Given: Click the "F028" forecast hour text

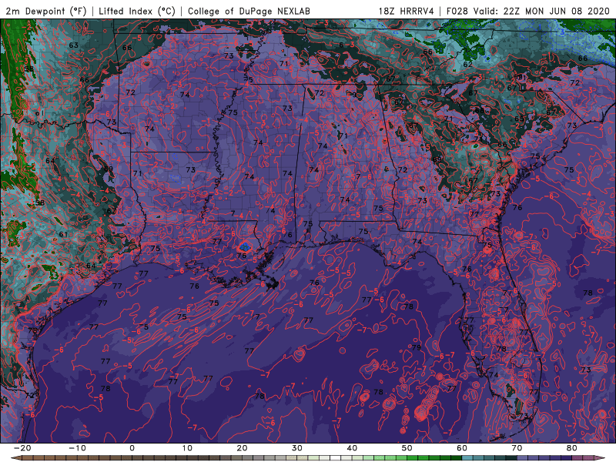Looking at the screenshot, I should coord(457,12).
